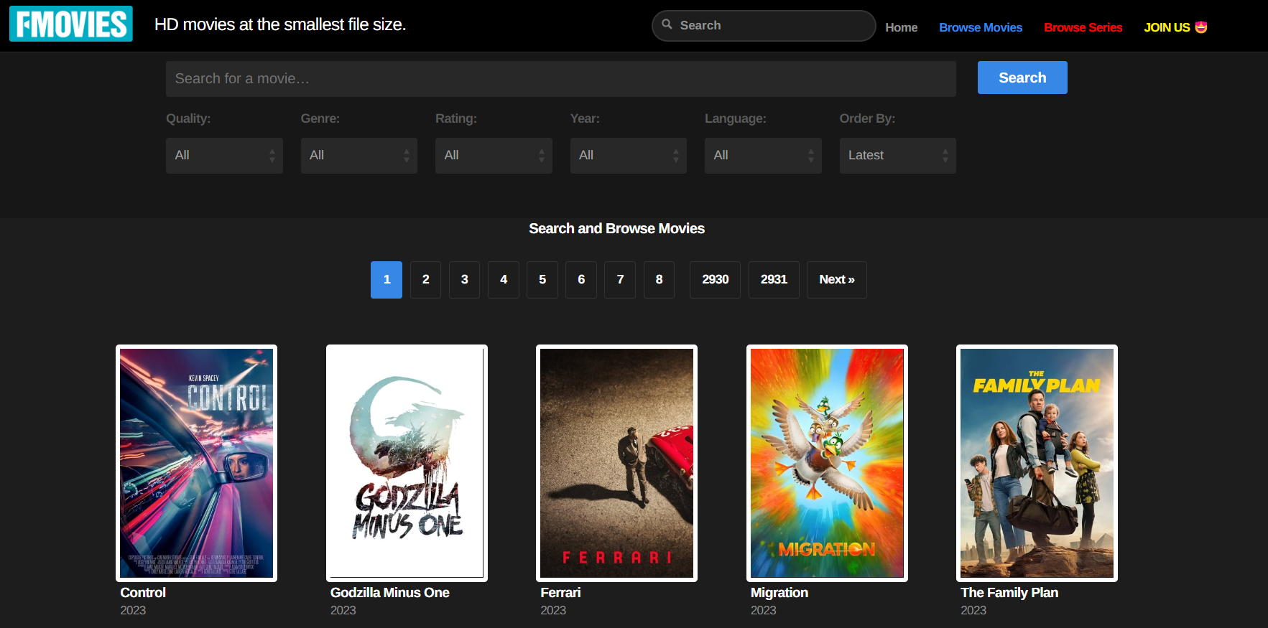Viewport: 1268px width, 628px height.
Task: Go to page 4
Action: coord(504,280)
